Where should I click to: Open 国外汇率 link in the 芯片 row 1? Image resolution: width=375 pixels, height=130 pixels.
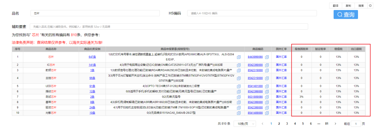pos(282,57)
